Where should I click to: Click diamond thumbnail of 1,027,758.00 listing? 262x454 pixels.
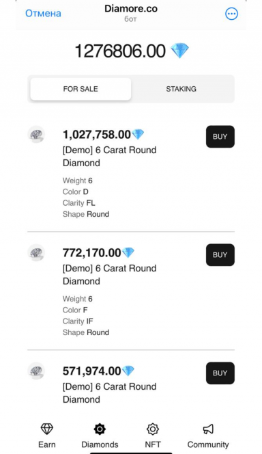pyautogui.click(x=36, y=134)
